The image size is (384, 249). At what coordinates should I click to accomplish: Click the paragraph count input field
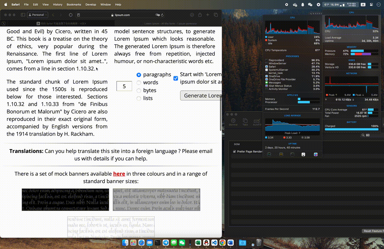[x=124, y=86]
